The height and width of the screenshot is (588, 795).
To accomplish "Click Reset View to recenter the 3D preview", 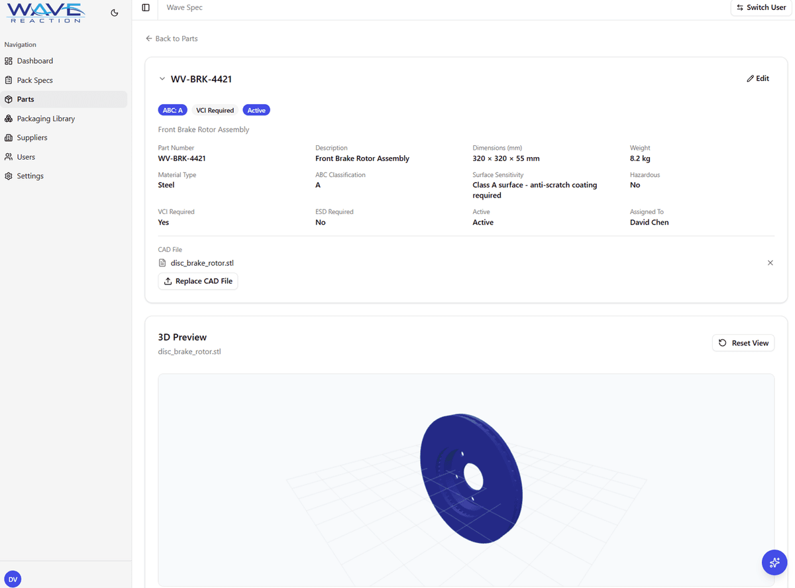I will 743,343.
